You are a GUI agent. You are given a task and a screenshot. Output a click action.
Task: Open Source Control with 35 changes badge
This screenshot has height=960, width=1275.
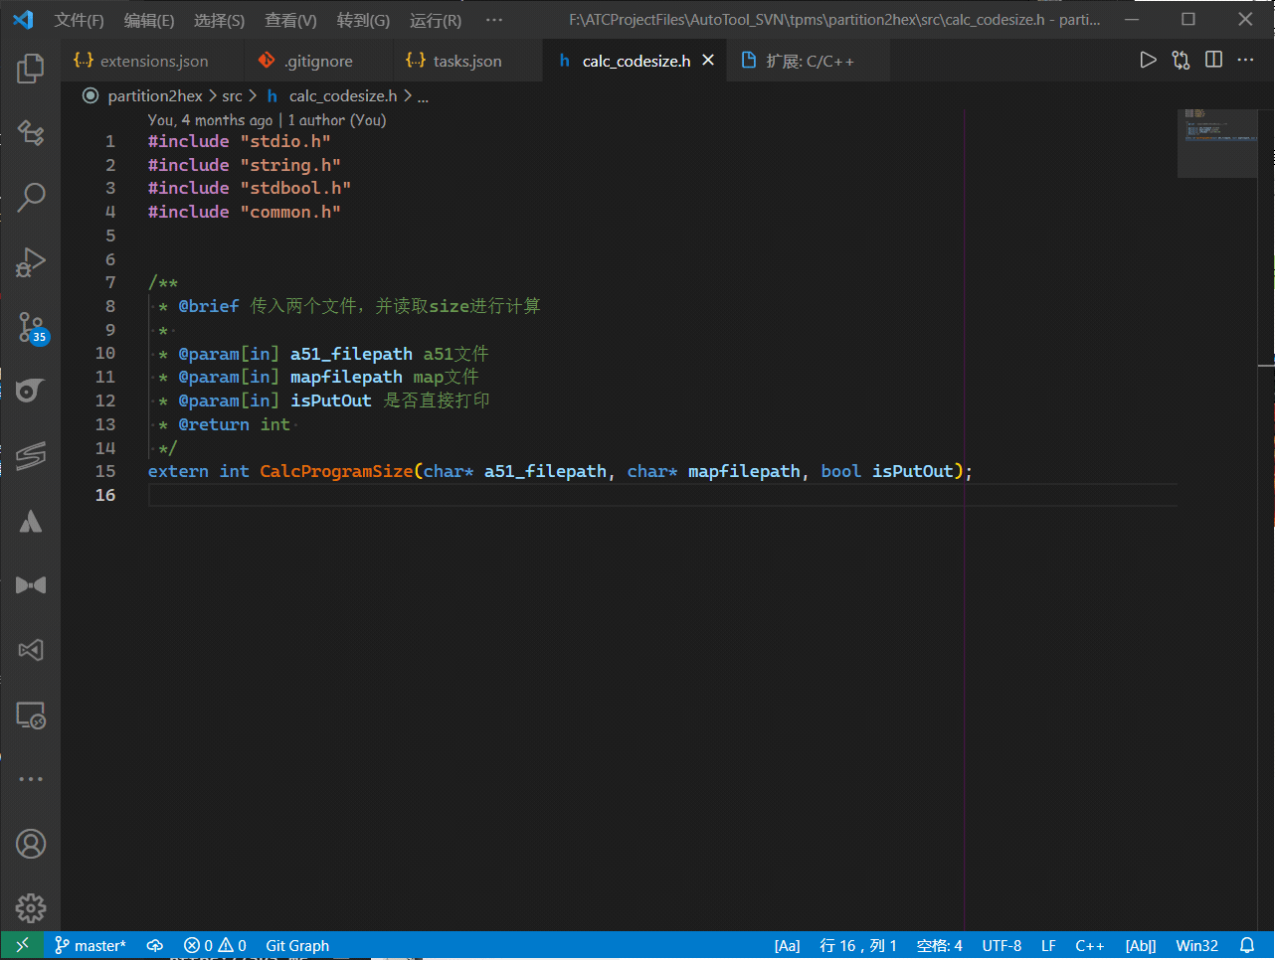click(31, 327)
